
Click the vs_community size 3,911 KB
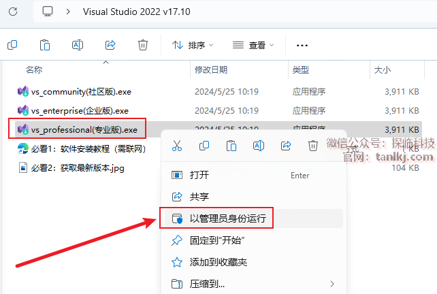[x=402, y=92]
